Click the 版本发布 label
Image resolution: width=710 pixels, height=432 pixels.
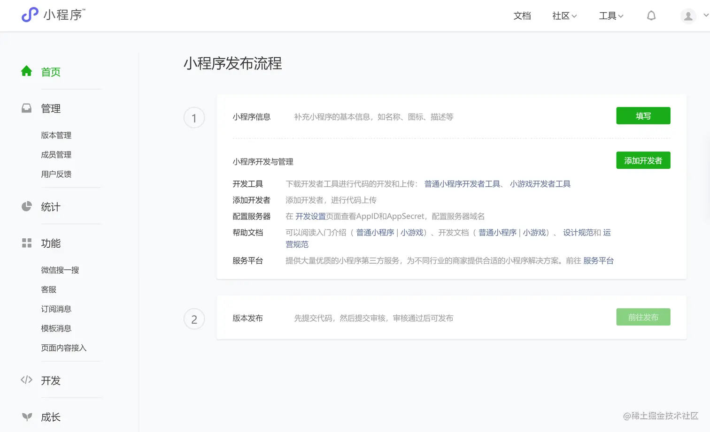coord(247,318)
